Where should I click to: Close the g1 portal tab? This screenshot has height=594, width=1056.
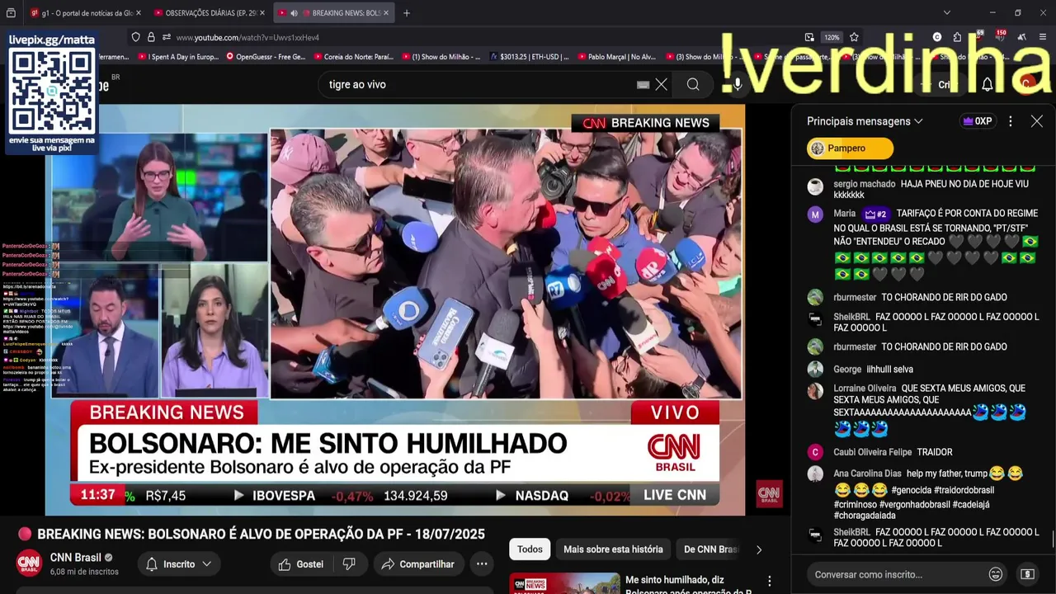click(x=138, y=13)
